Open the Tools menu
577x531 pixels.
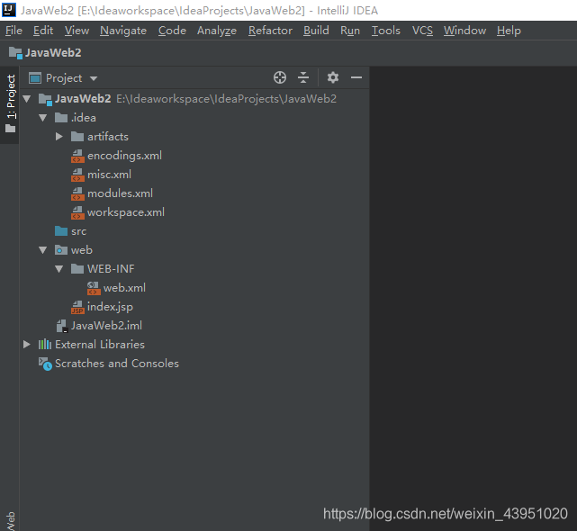coord(385,31)
